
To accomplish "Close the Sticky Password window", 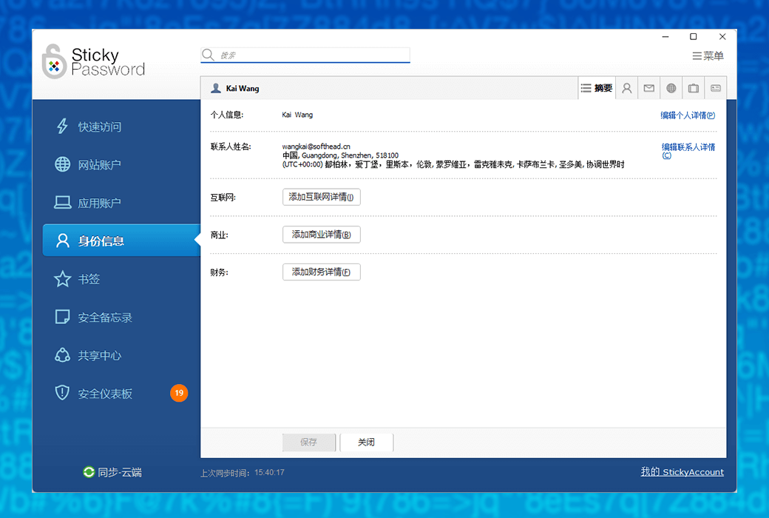I will coord(722,37).
